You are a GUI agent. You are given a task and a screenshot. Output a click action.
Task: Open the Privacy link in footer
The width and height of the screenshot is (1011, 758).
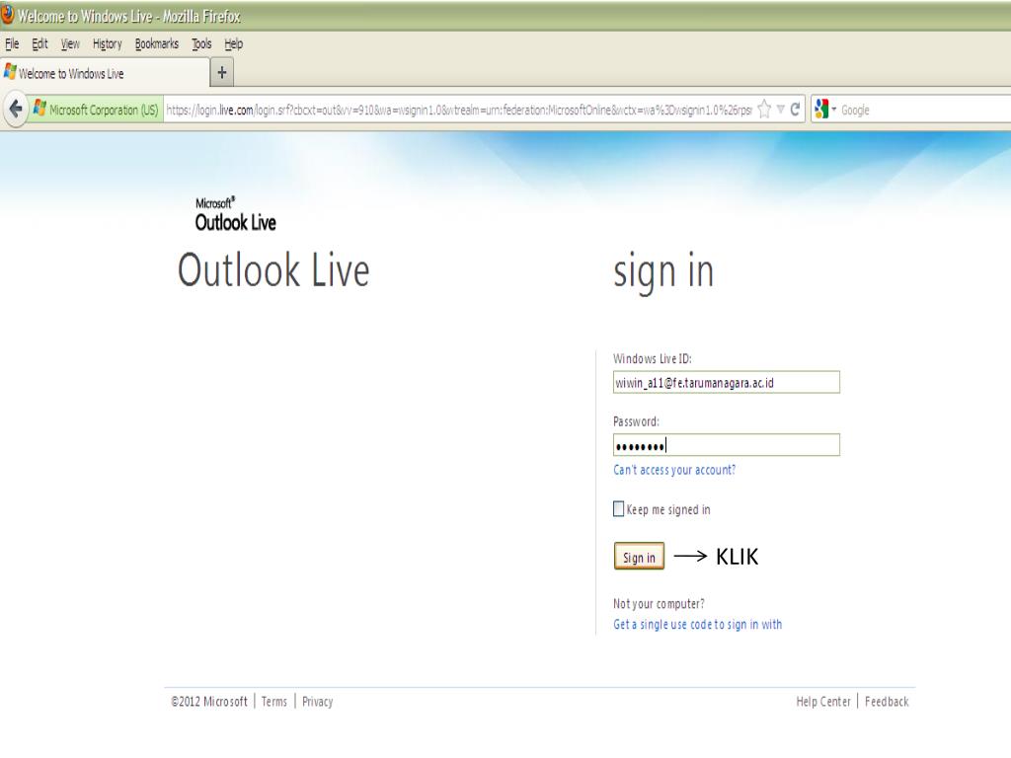click(x=317, y=702)
